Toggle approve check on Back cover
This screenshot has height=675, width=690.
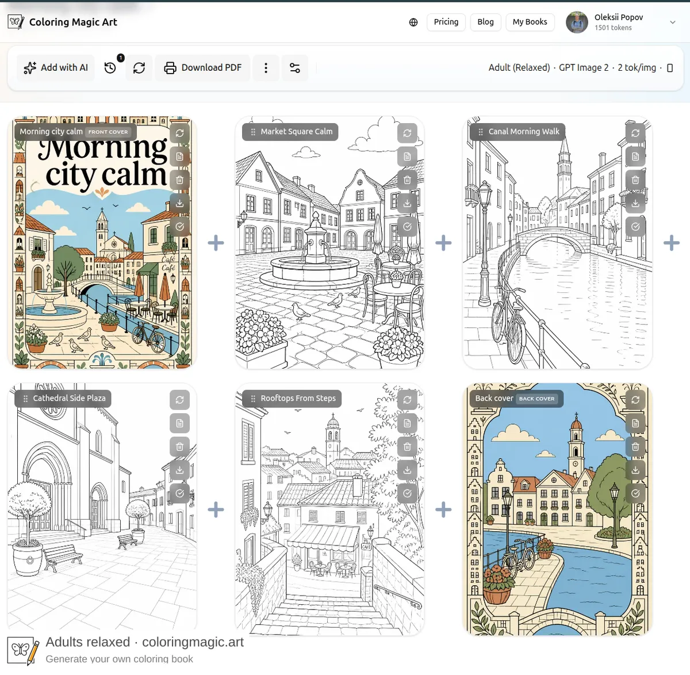point(635,494)
